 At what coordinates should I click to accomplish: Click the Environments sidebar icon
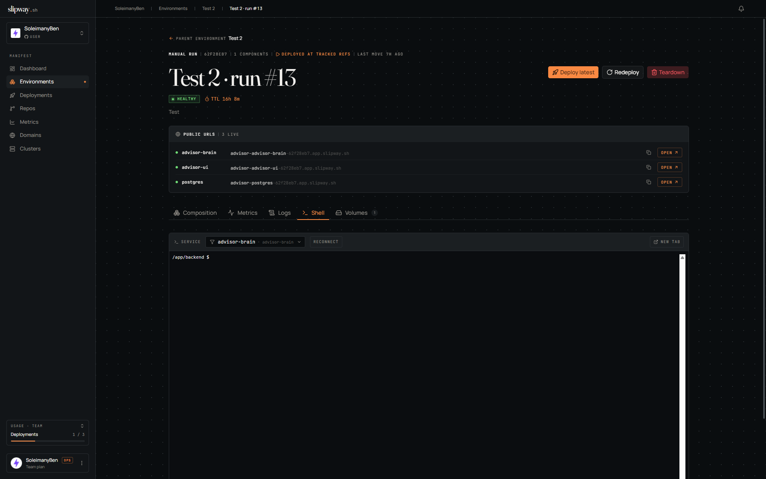[12, 82]
